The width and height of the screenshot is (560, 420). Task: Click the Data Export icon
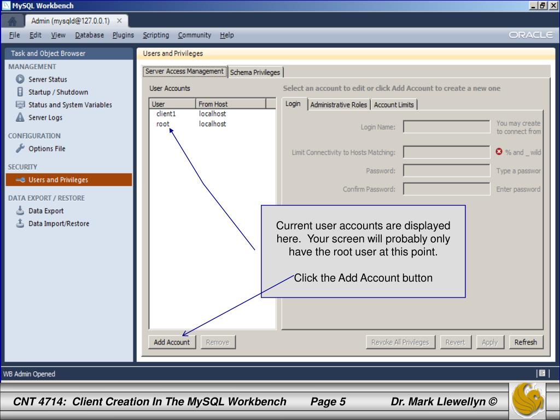pyautogui.click(x=20, y=211)
